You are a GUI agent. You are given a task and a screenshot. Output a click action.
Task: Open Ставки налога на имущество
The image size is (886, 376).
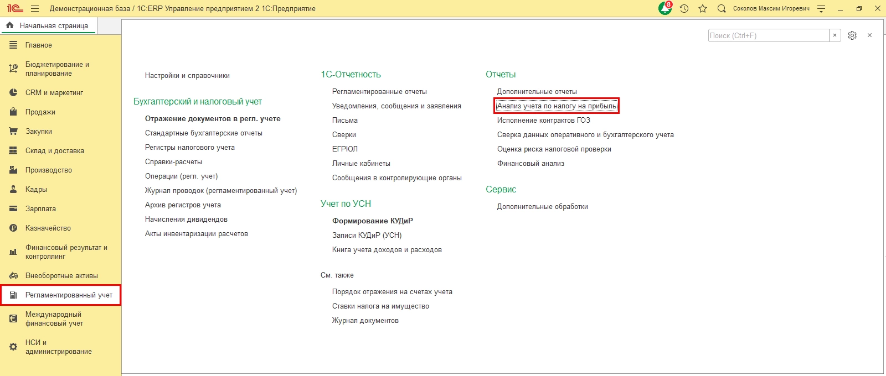[x=380, y=306]
